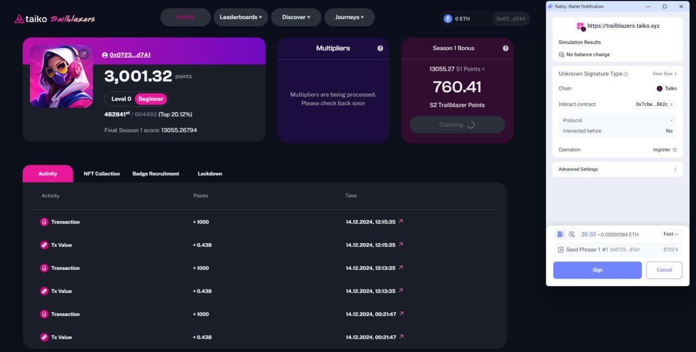Open interact contract 0x7cbe...862c details
The image size is (696, 352).
click(x=654, y=104)
